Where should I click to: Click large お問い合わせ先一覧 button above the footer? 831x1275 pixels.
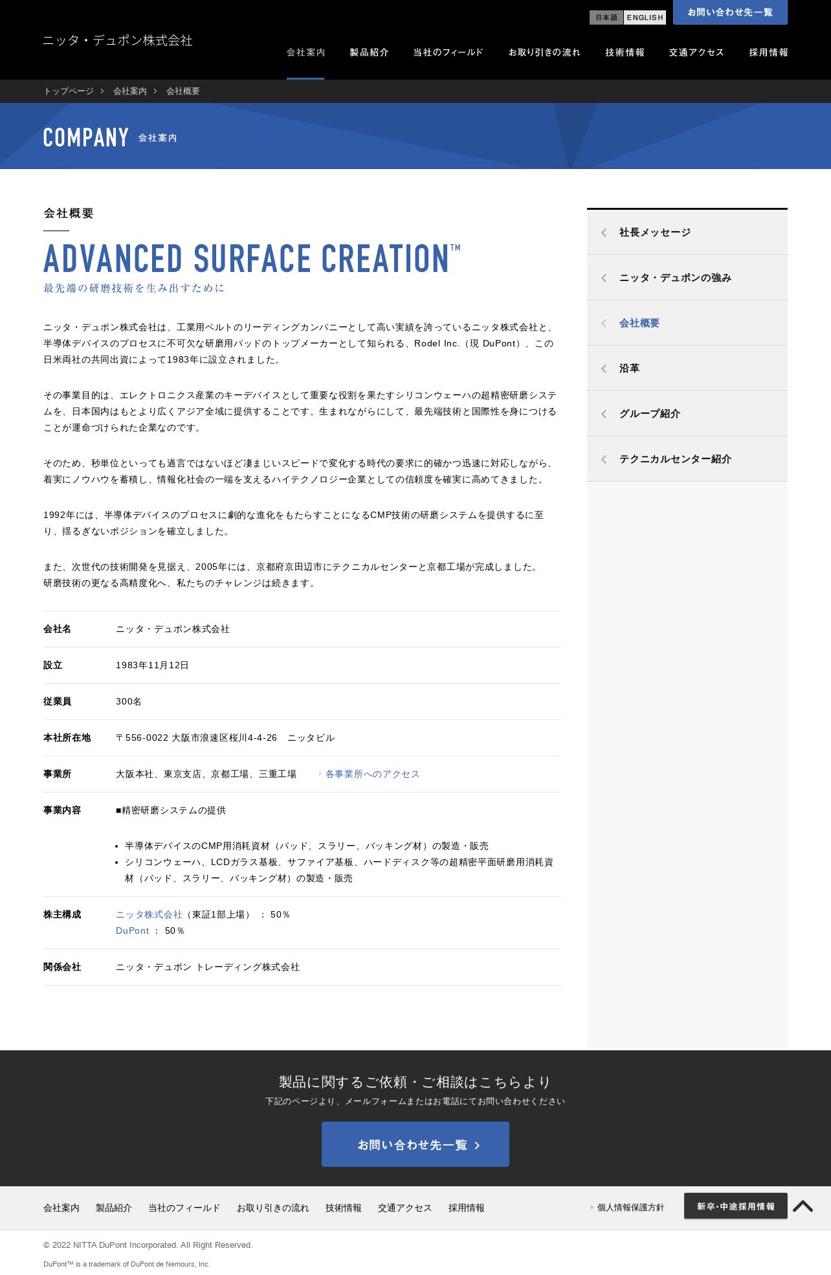(x=415, y=1144)
